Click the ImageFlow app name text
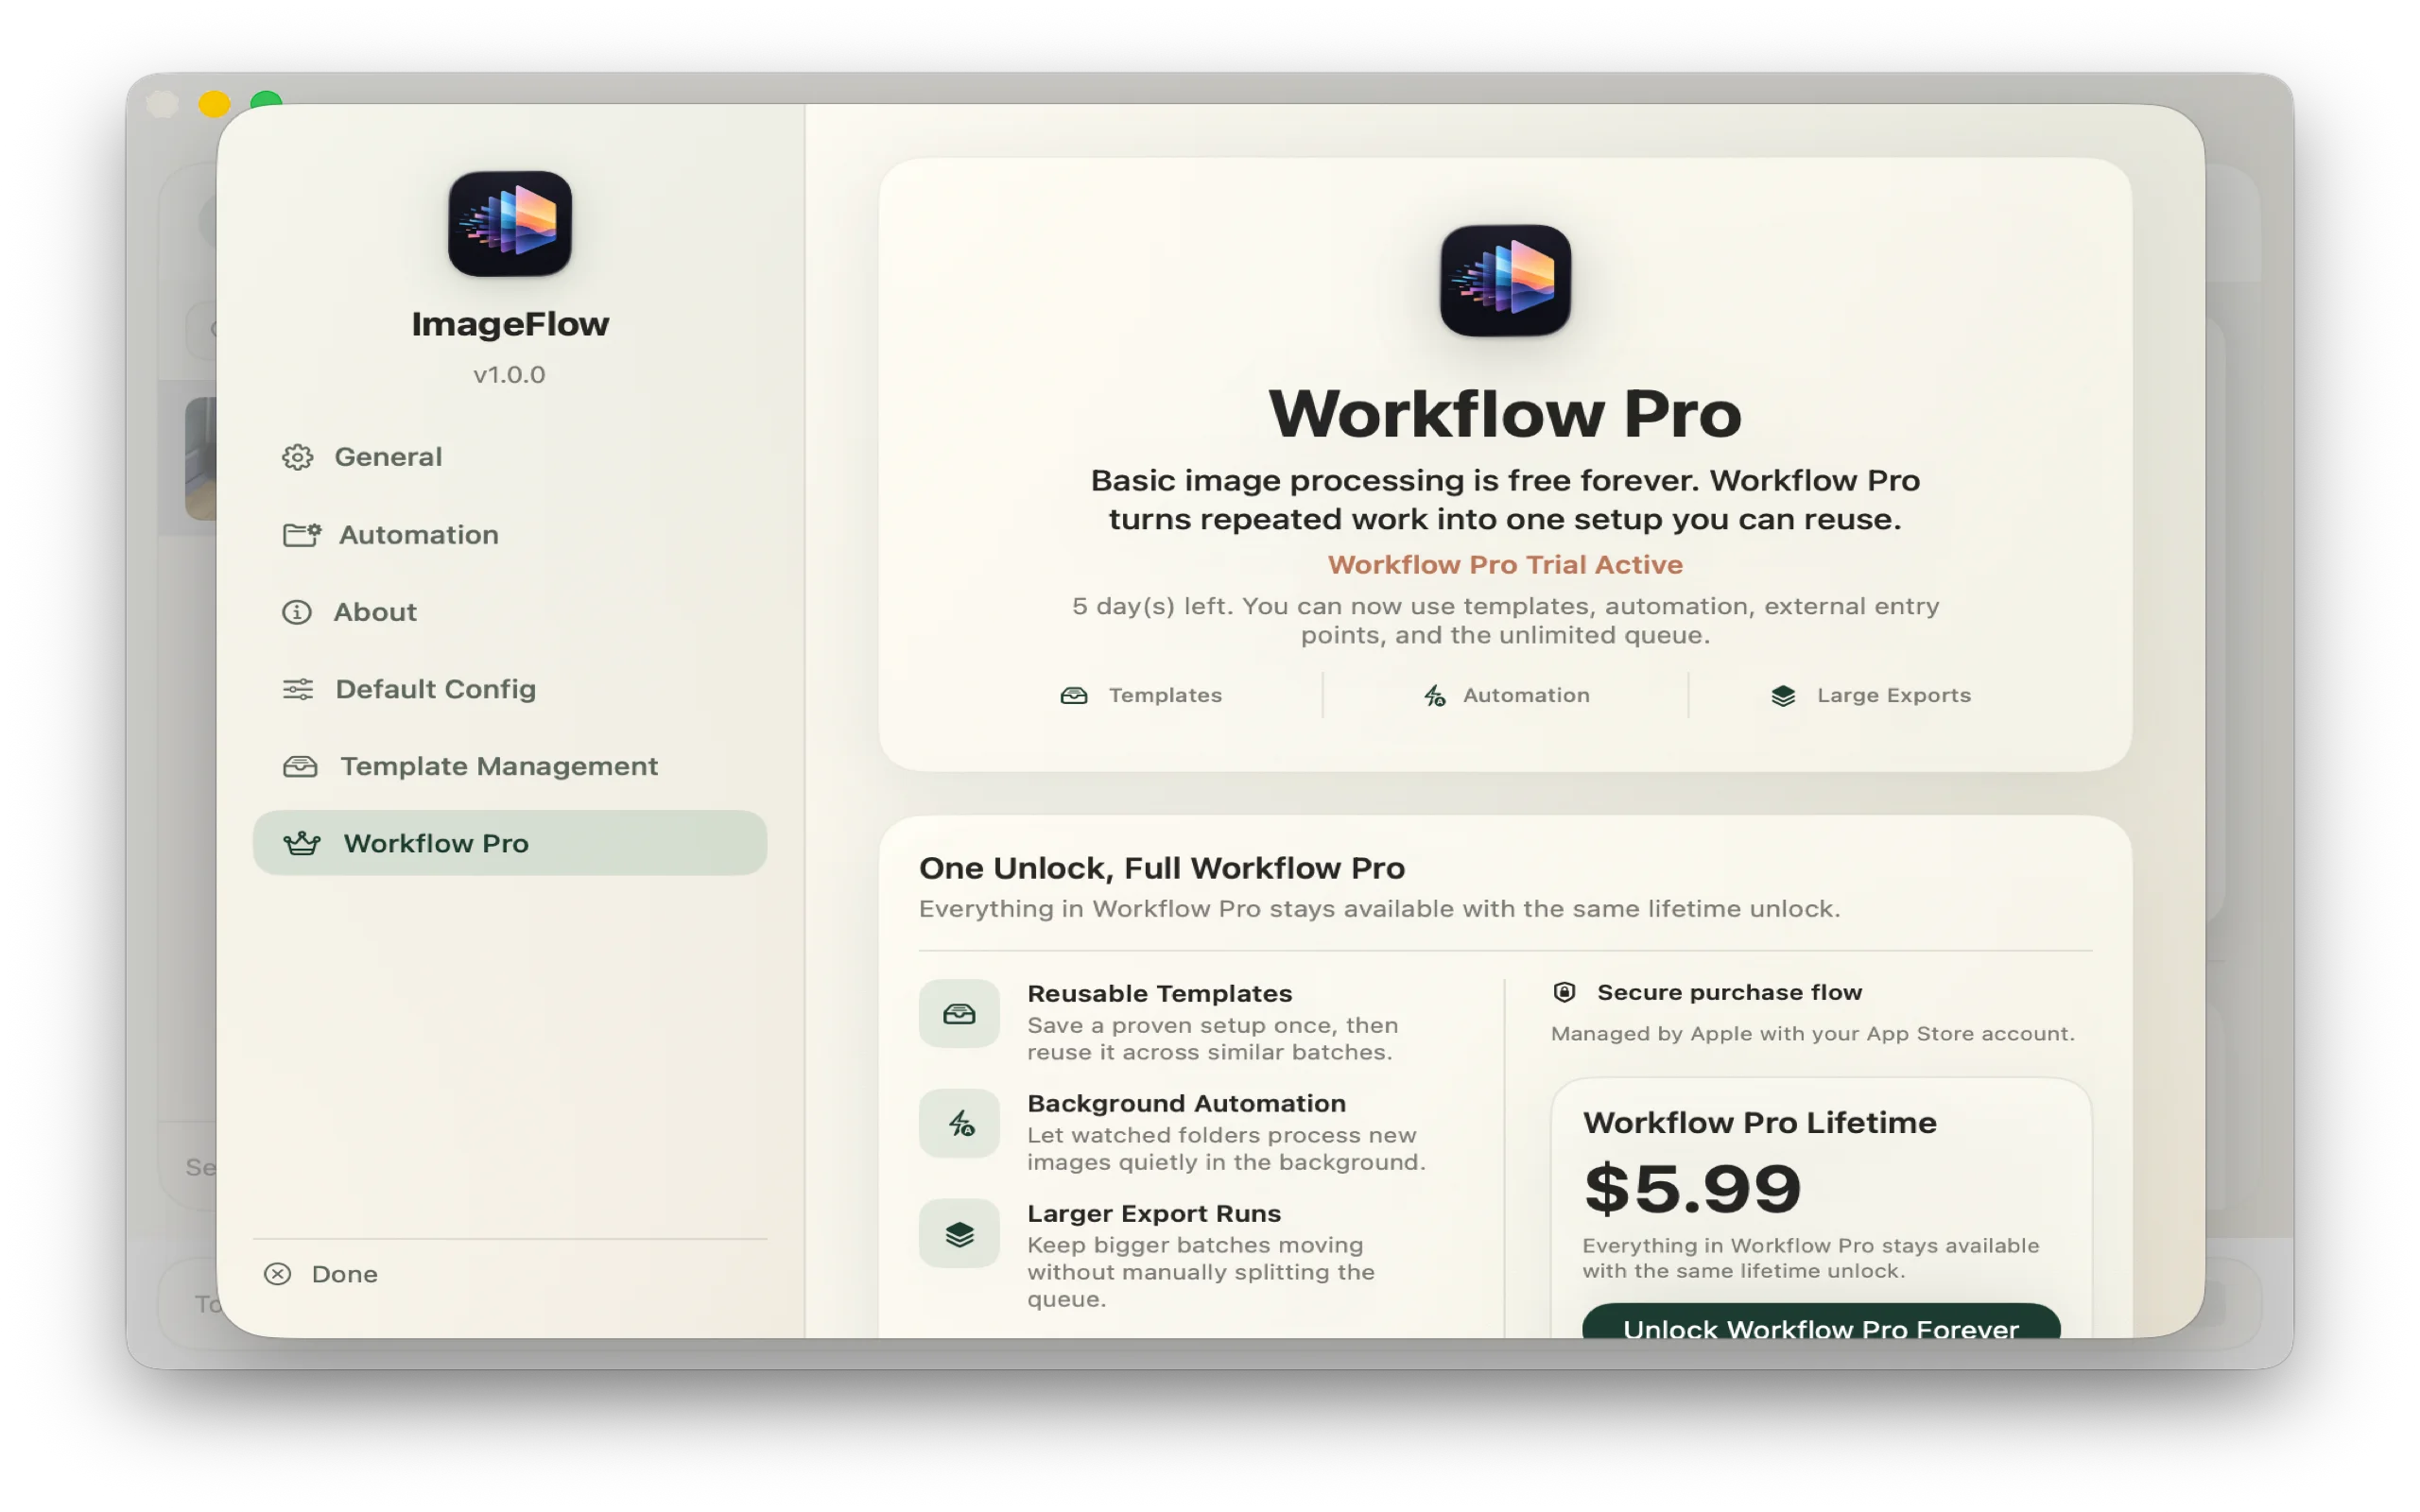Image resolution: width=2420 pixels, height=1512 pixels. pyautogui.click(x=510, y=324)
